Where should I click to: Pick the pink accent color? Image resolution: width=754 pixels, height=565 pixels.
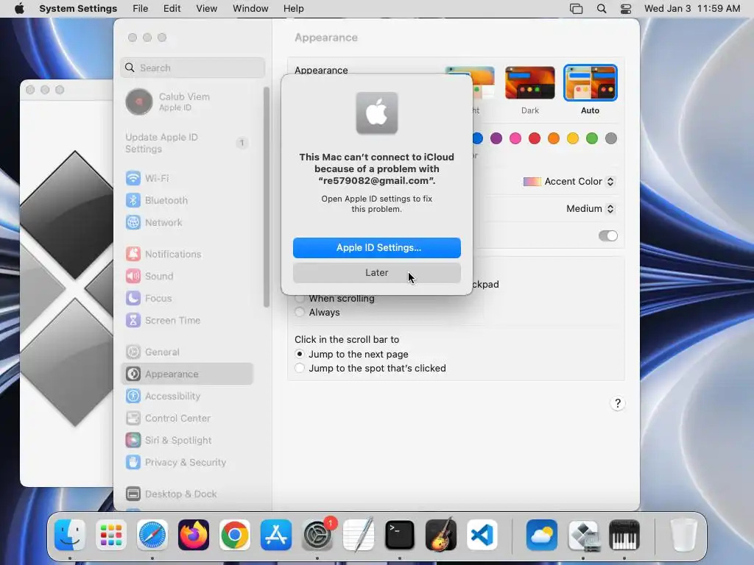point(515,138)
